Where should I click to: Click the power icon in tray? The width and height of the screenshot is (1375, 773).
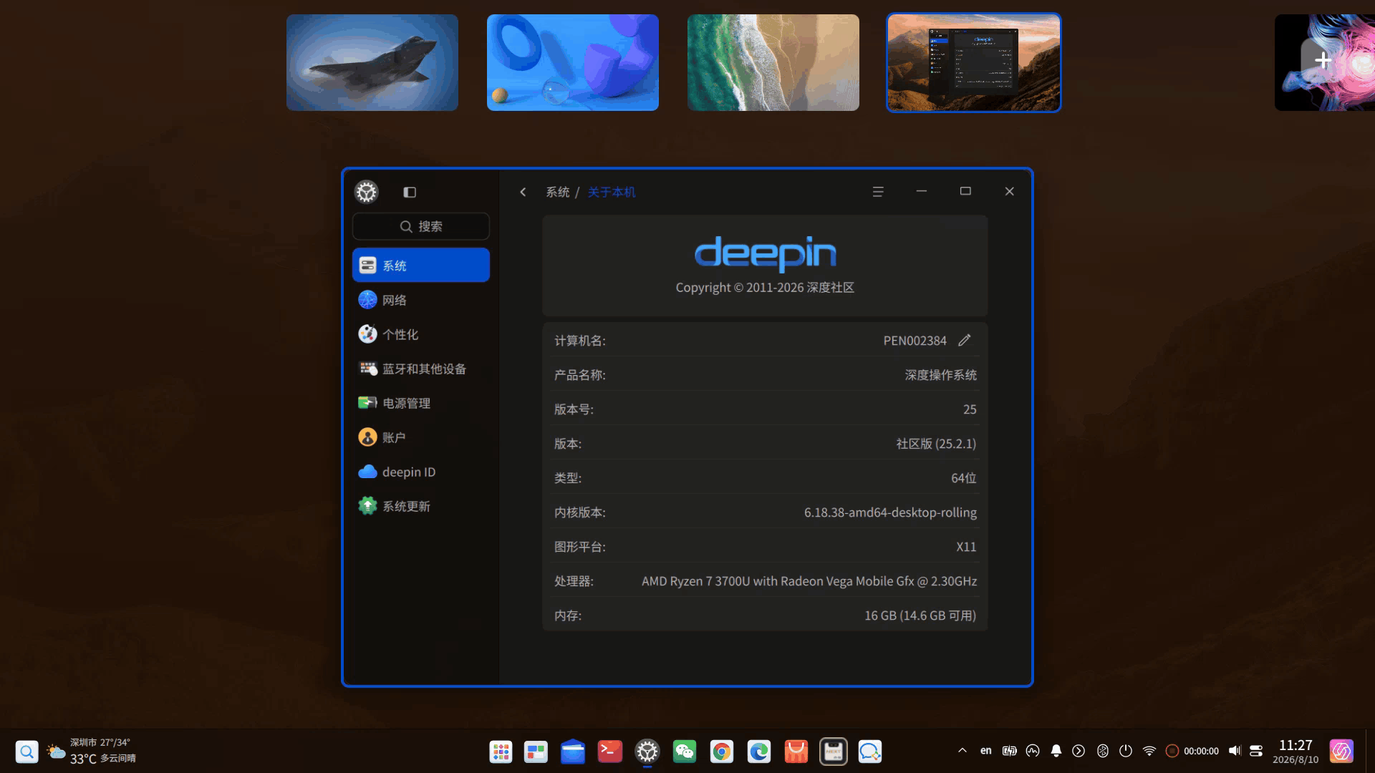pos(1126,751)
